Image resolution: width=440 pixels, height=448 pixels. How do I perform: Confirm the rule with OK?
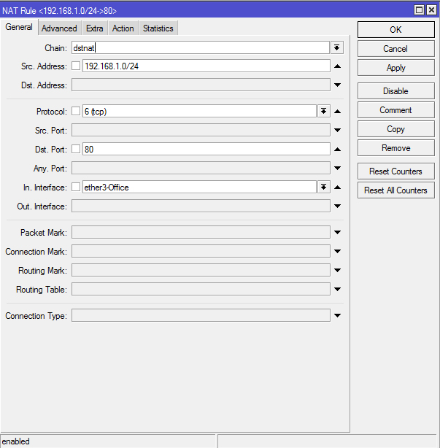395,29
